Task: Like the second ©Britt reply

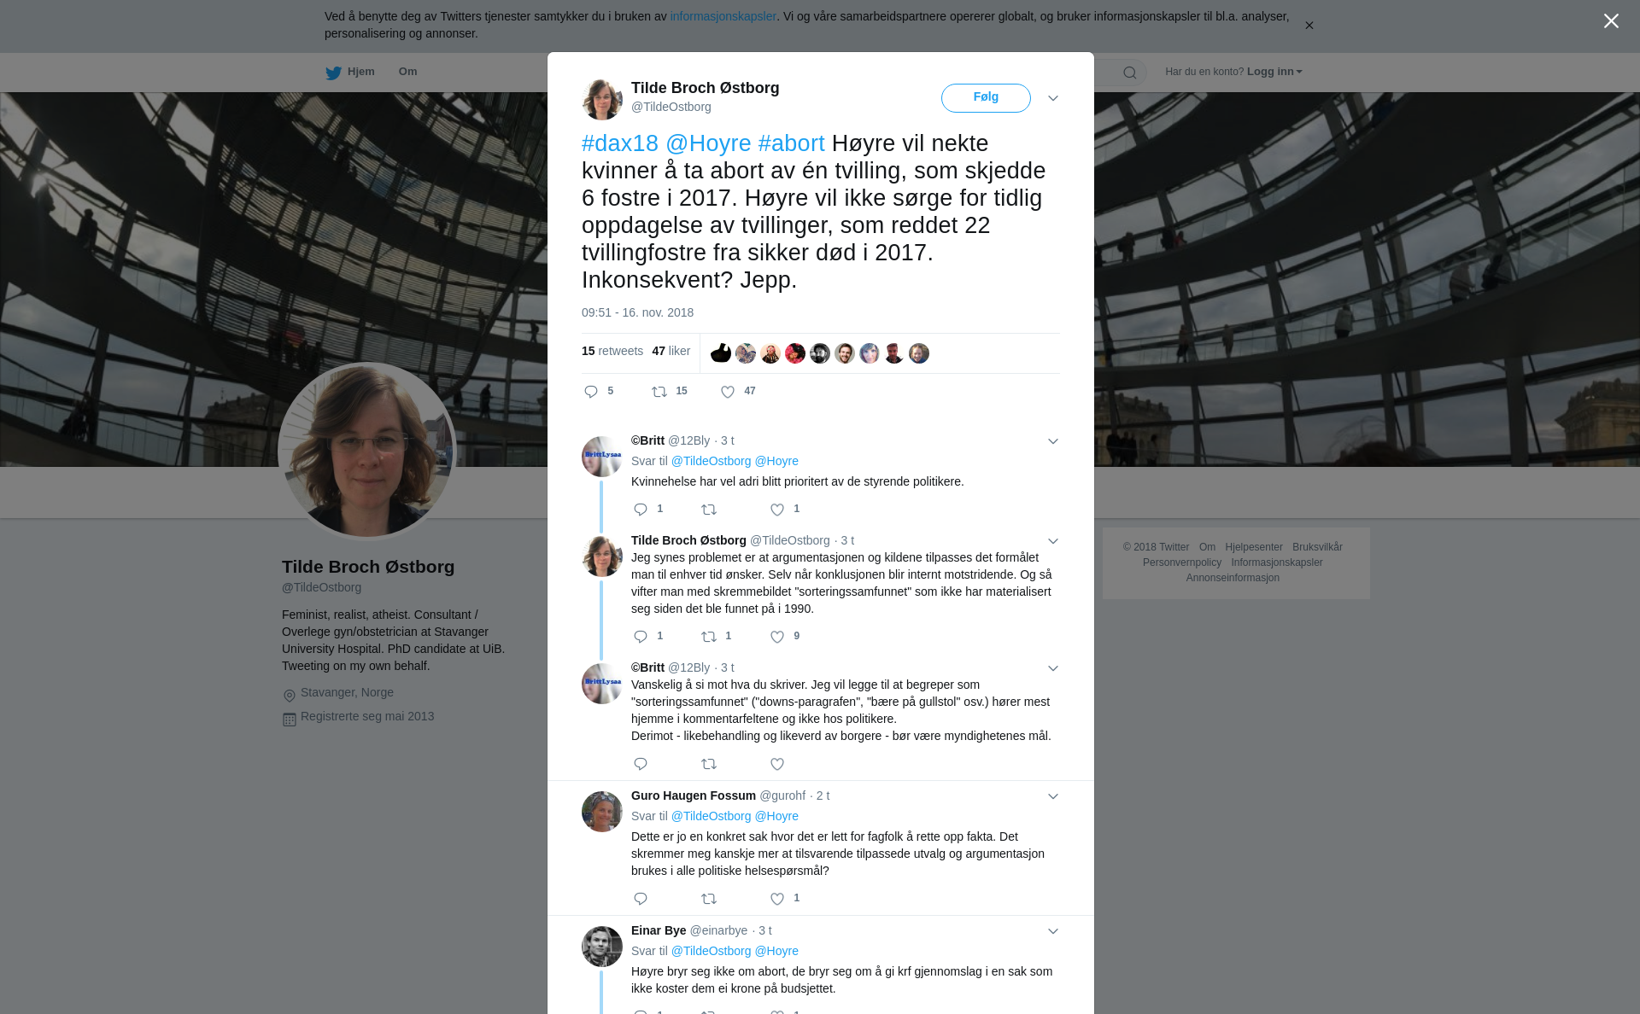Action: pos(777,764)
